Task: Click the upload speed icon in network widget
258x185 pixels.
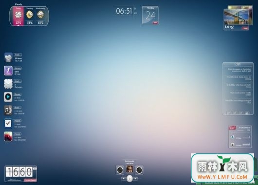Action: (x=232, y=145)
